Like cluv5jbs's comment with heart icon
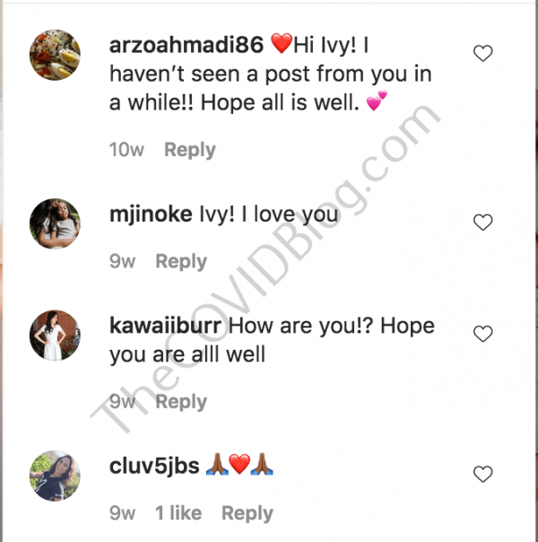 [482, 474]
